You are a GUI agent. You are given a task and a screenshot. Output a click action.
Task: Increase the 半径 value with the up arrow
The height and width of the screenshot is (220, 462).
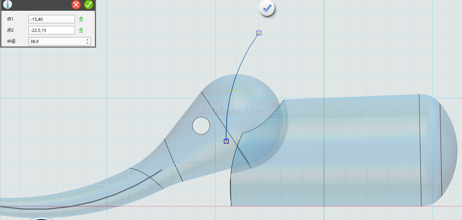87,40
